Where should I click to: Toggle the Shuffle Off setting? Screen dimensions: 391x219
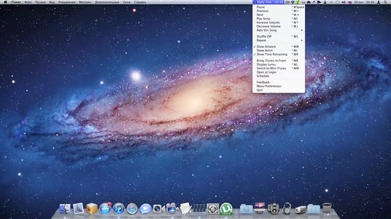279,36
